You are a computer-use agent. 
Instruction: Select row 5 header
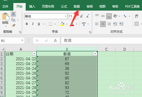point(3,73)
